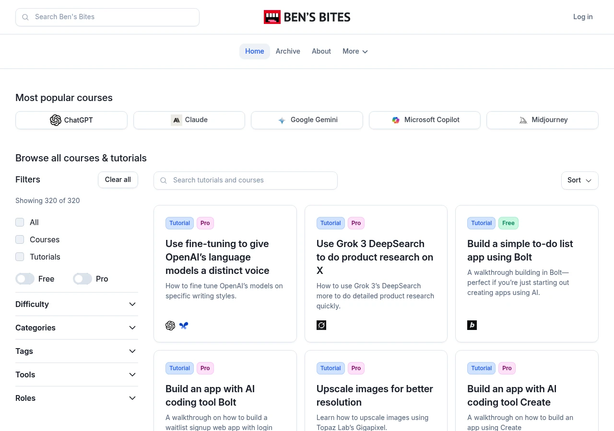
Task: Expand the Roles filter section
Action: (77, 398)
